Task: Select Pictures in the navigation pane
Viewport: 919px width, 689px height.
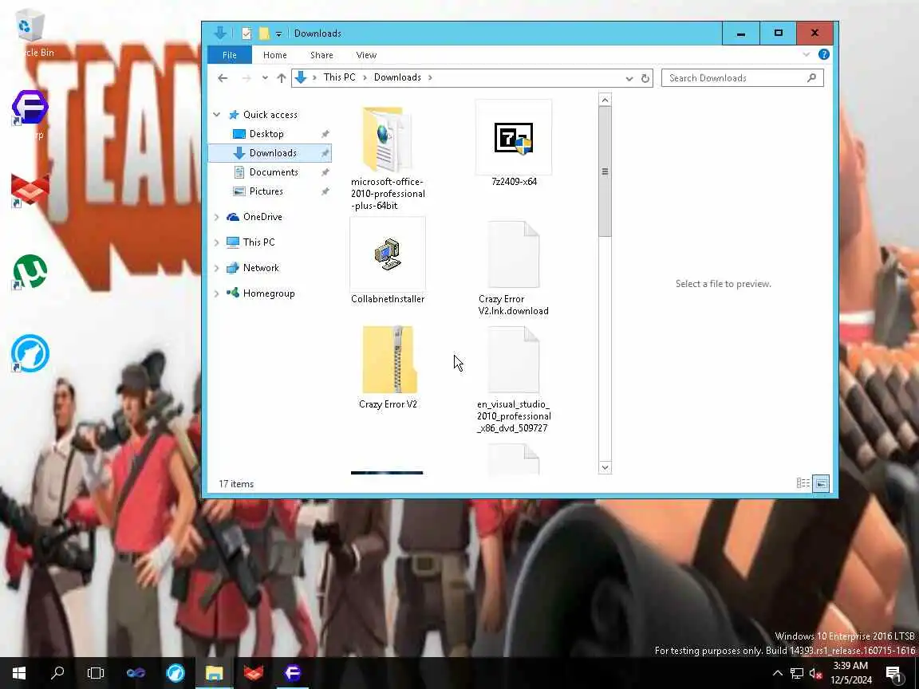Action: pyautogui.click(x=266, y=191)
